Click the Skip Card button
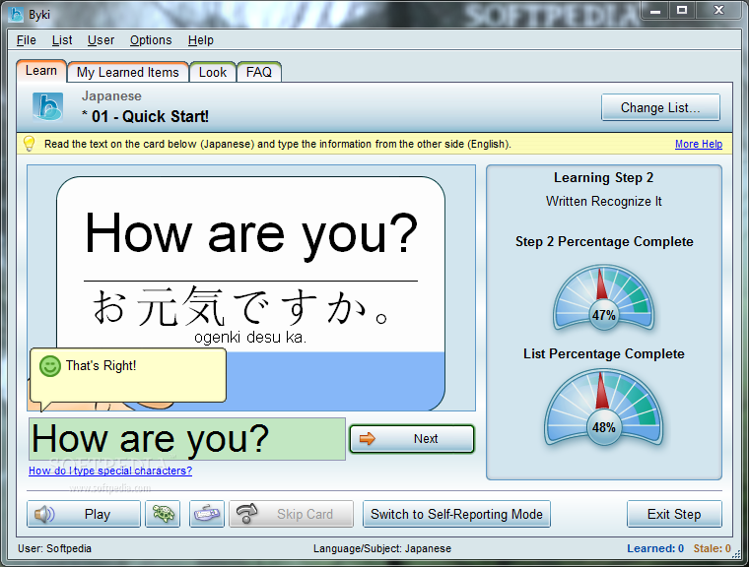The width and height of the screenshot is (749, 567). [292, 514]
